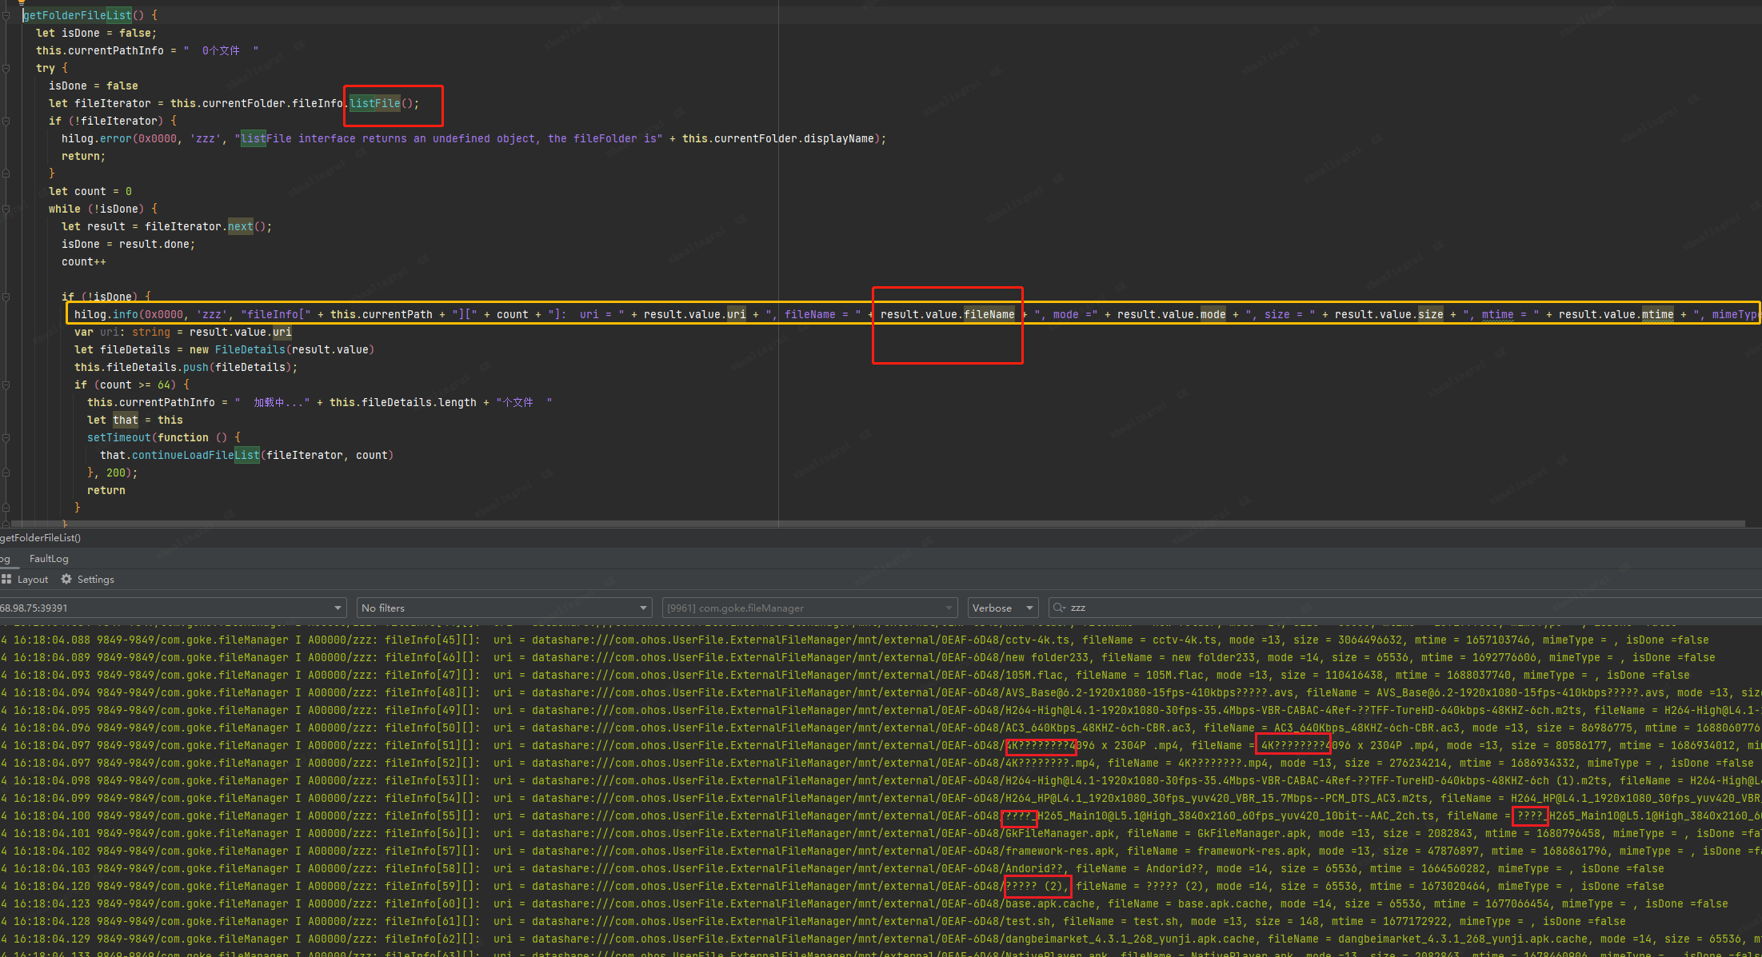Click the listFile() call in code
Viewport: 1762px width, 957px height.
(x=383, y=103)
